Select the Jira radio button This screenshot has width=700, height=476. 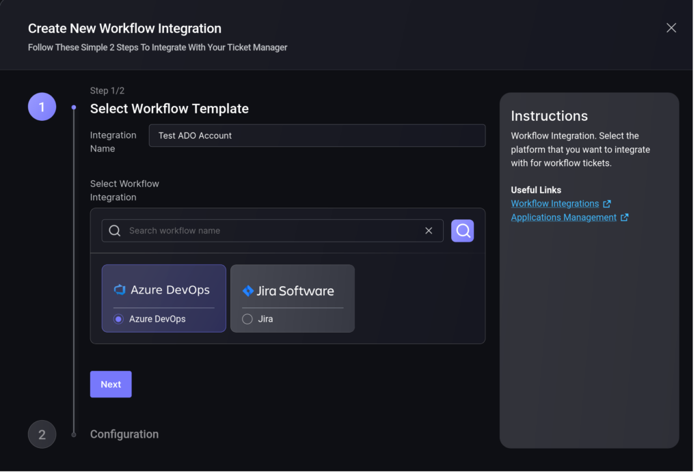click(247, 319)
